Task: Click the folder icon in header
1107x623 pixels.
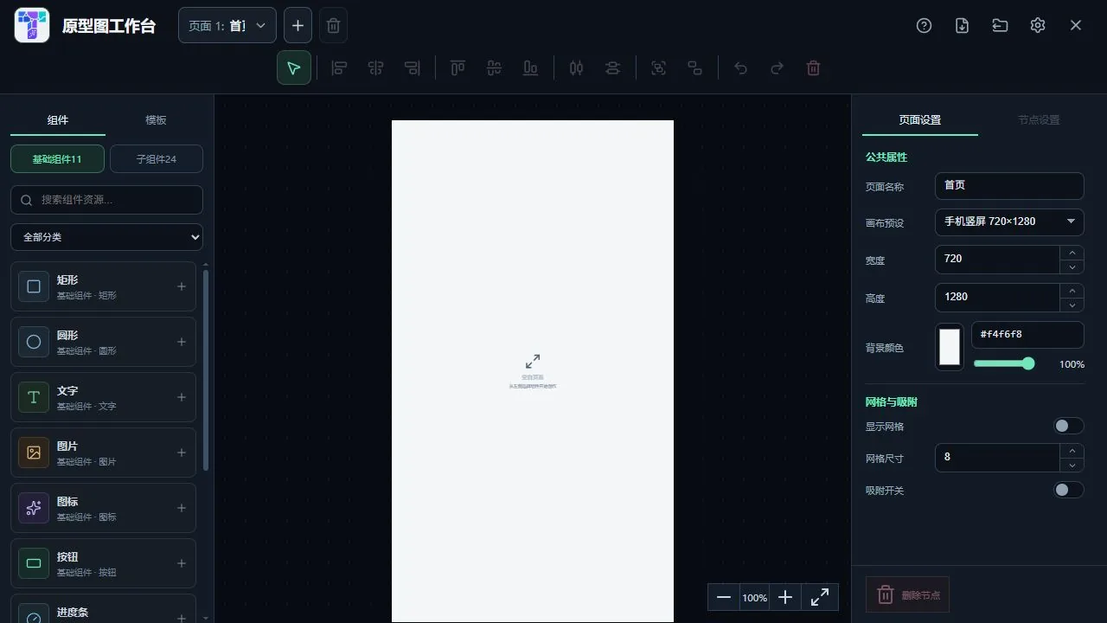Action: click(1000, 26)
